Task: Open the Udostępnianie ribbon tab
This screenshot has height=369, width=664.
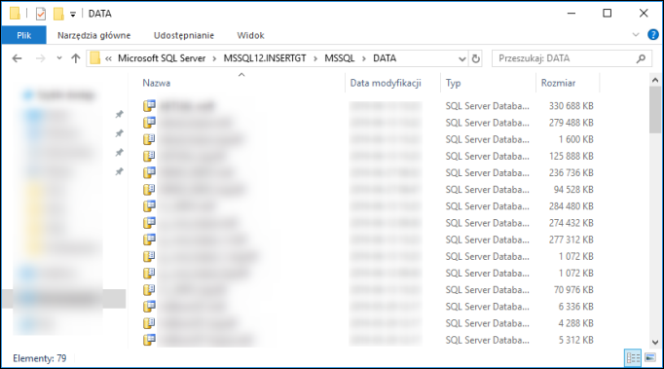Action: 184,35
